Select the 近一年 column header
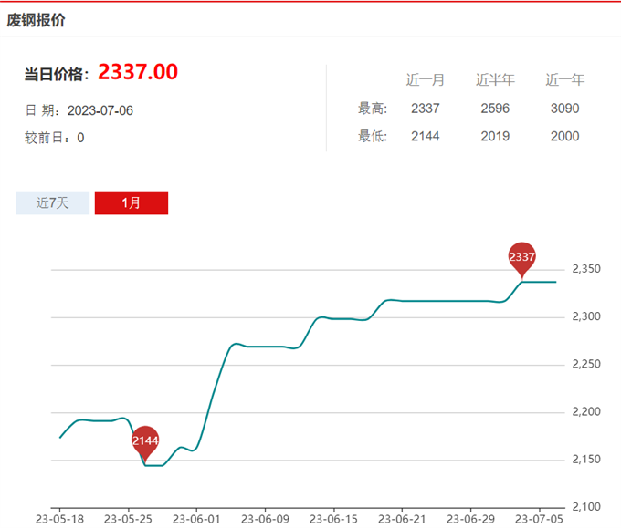 click(564, 80)
